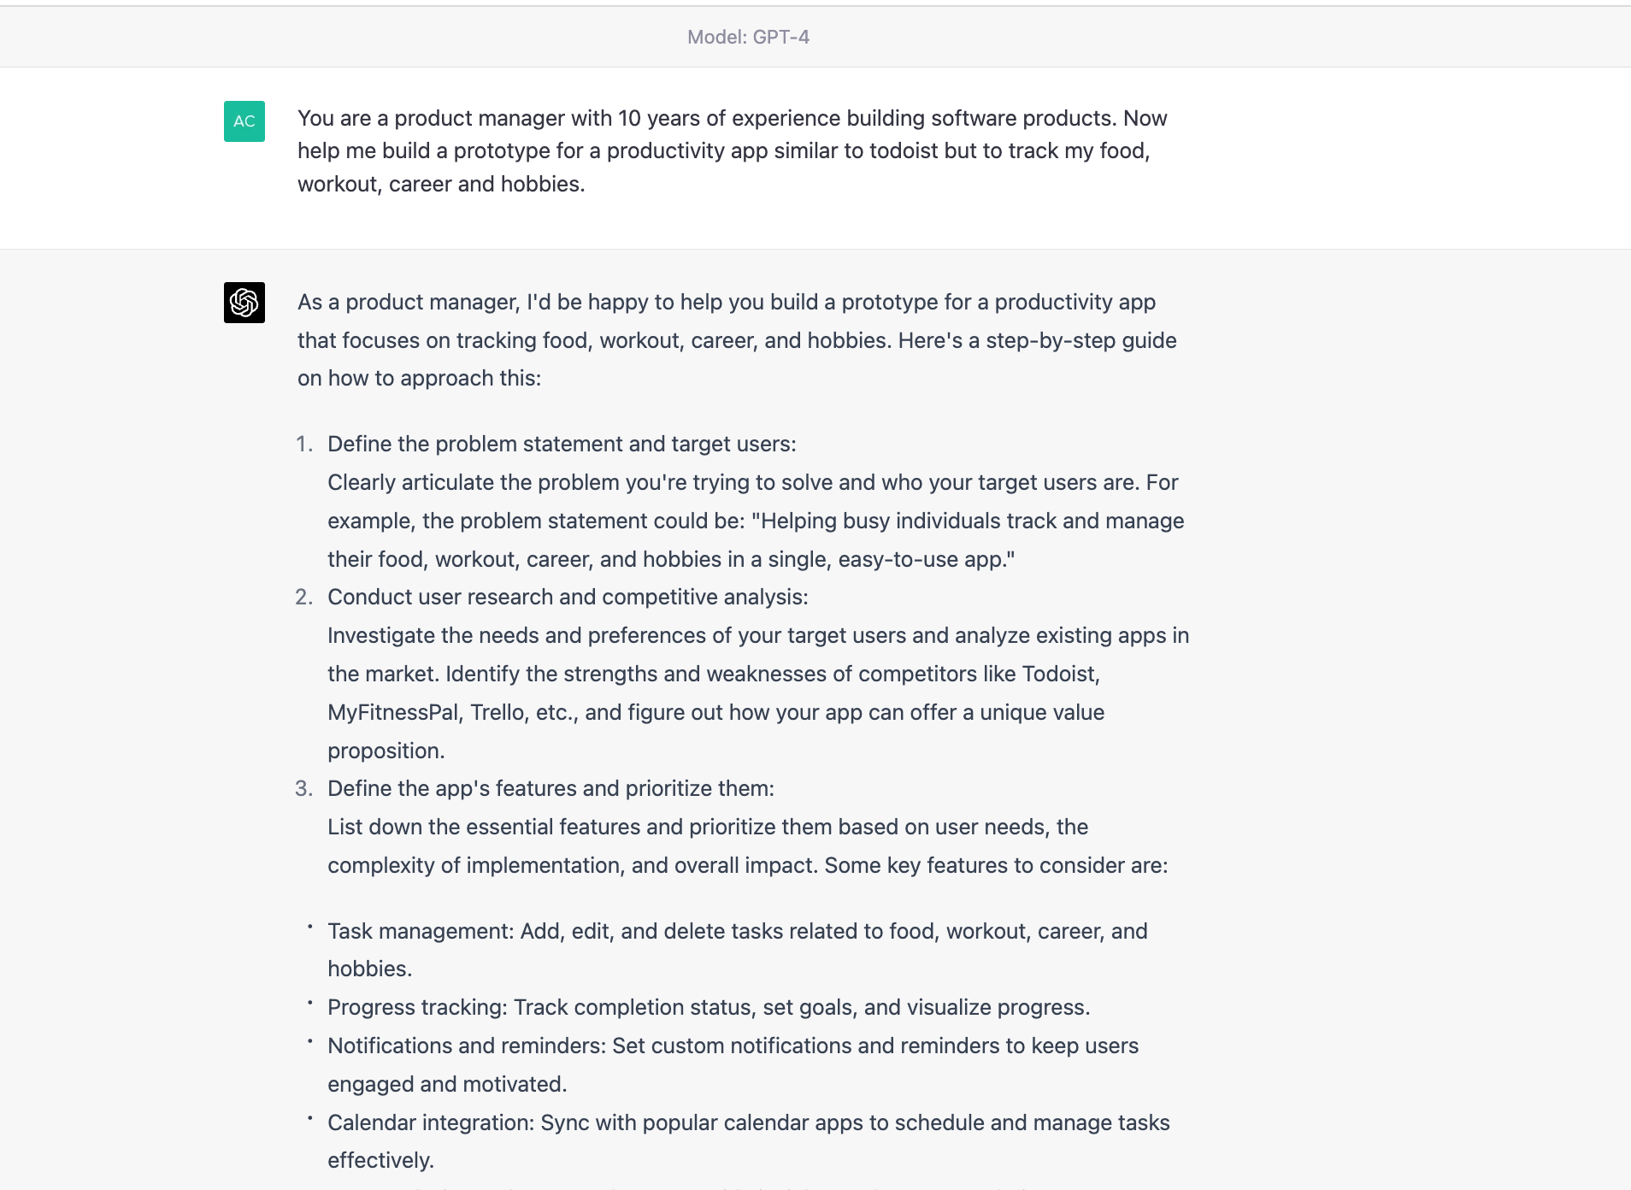Image resolution: width=1631 pixels, height=1190 pixels.
Task: Click the list number 1 marker
Action: pos(304,445)
